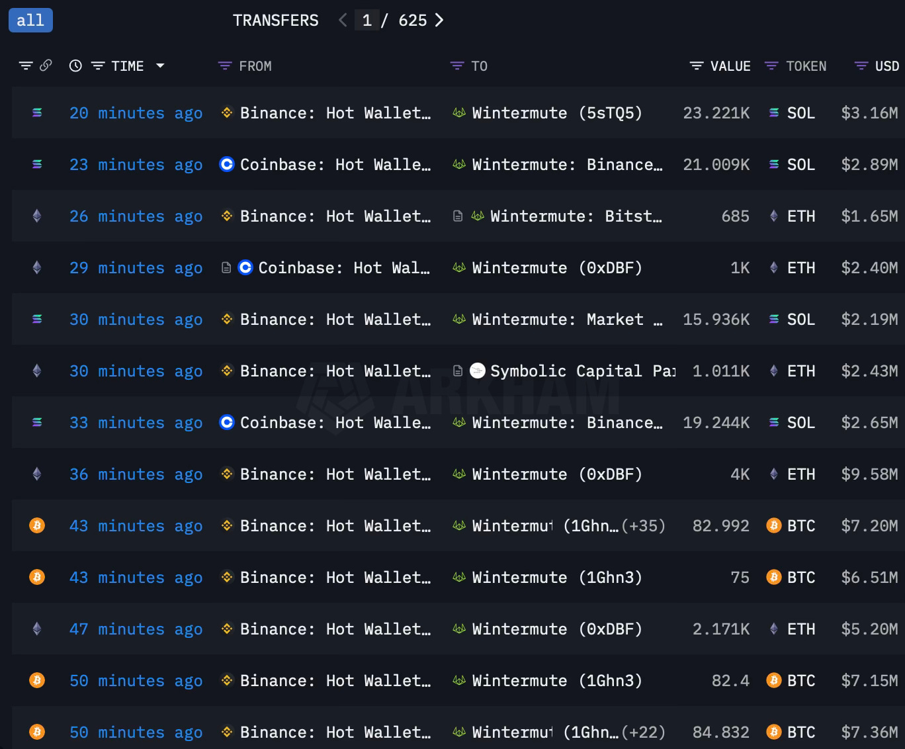The width and height of the screenshot is (905, 749).
Task: Click Coinbase Hot Wallet sender in 23 minutes row
Action: click(335, 165)
